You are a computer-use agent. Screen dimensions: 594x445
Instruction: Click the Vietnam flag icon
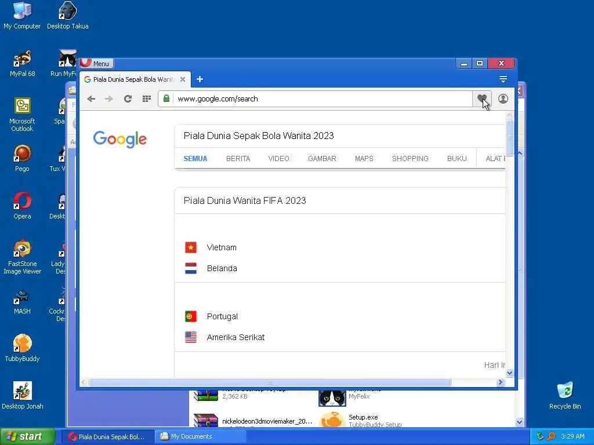tap(190, 247)
